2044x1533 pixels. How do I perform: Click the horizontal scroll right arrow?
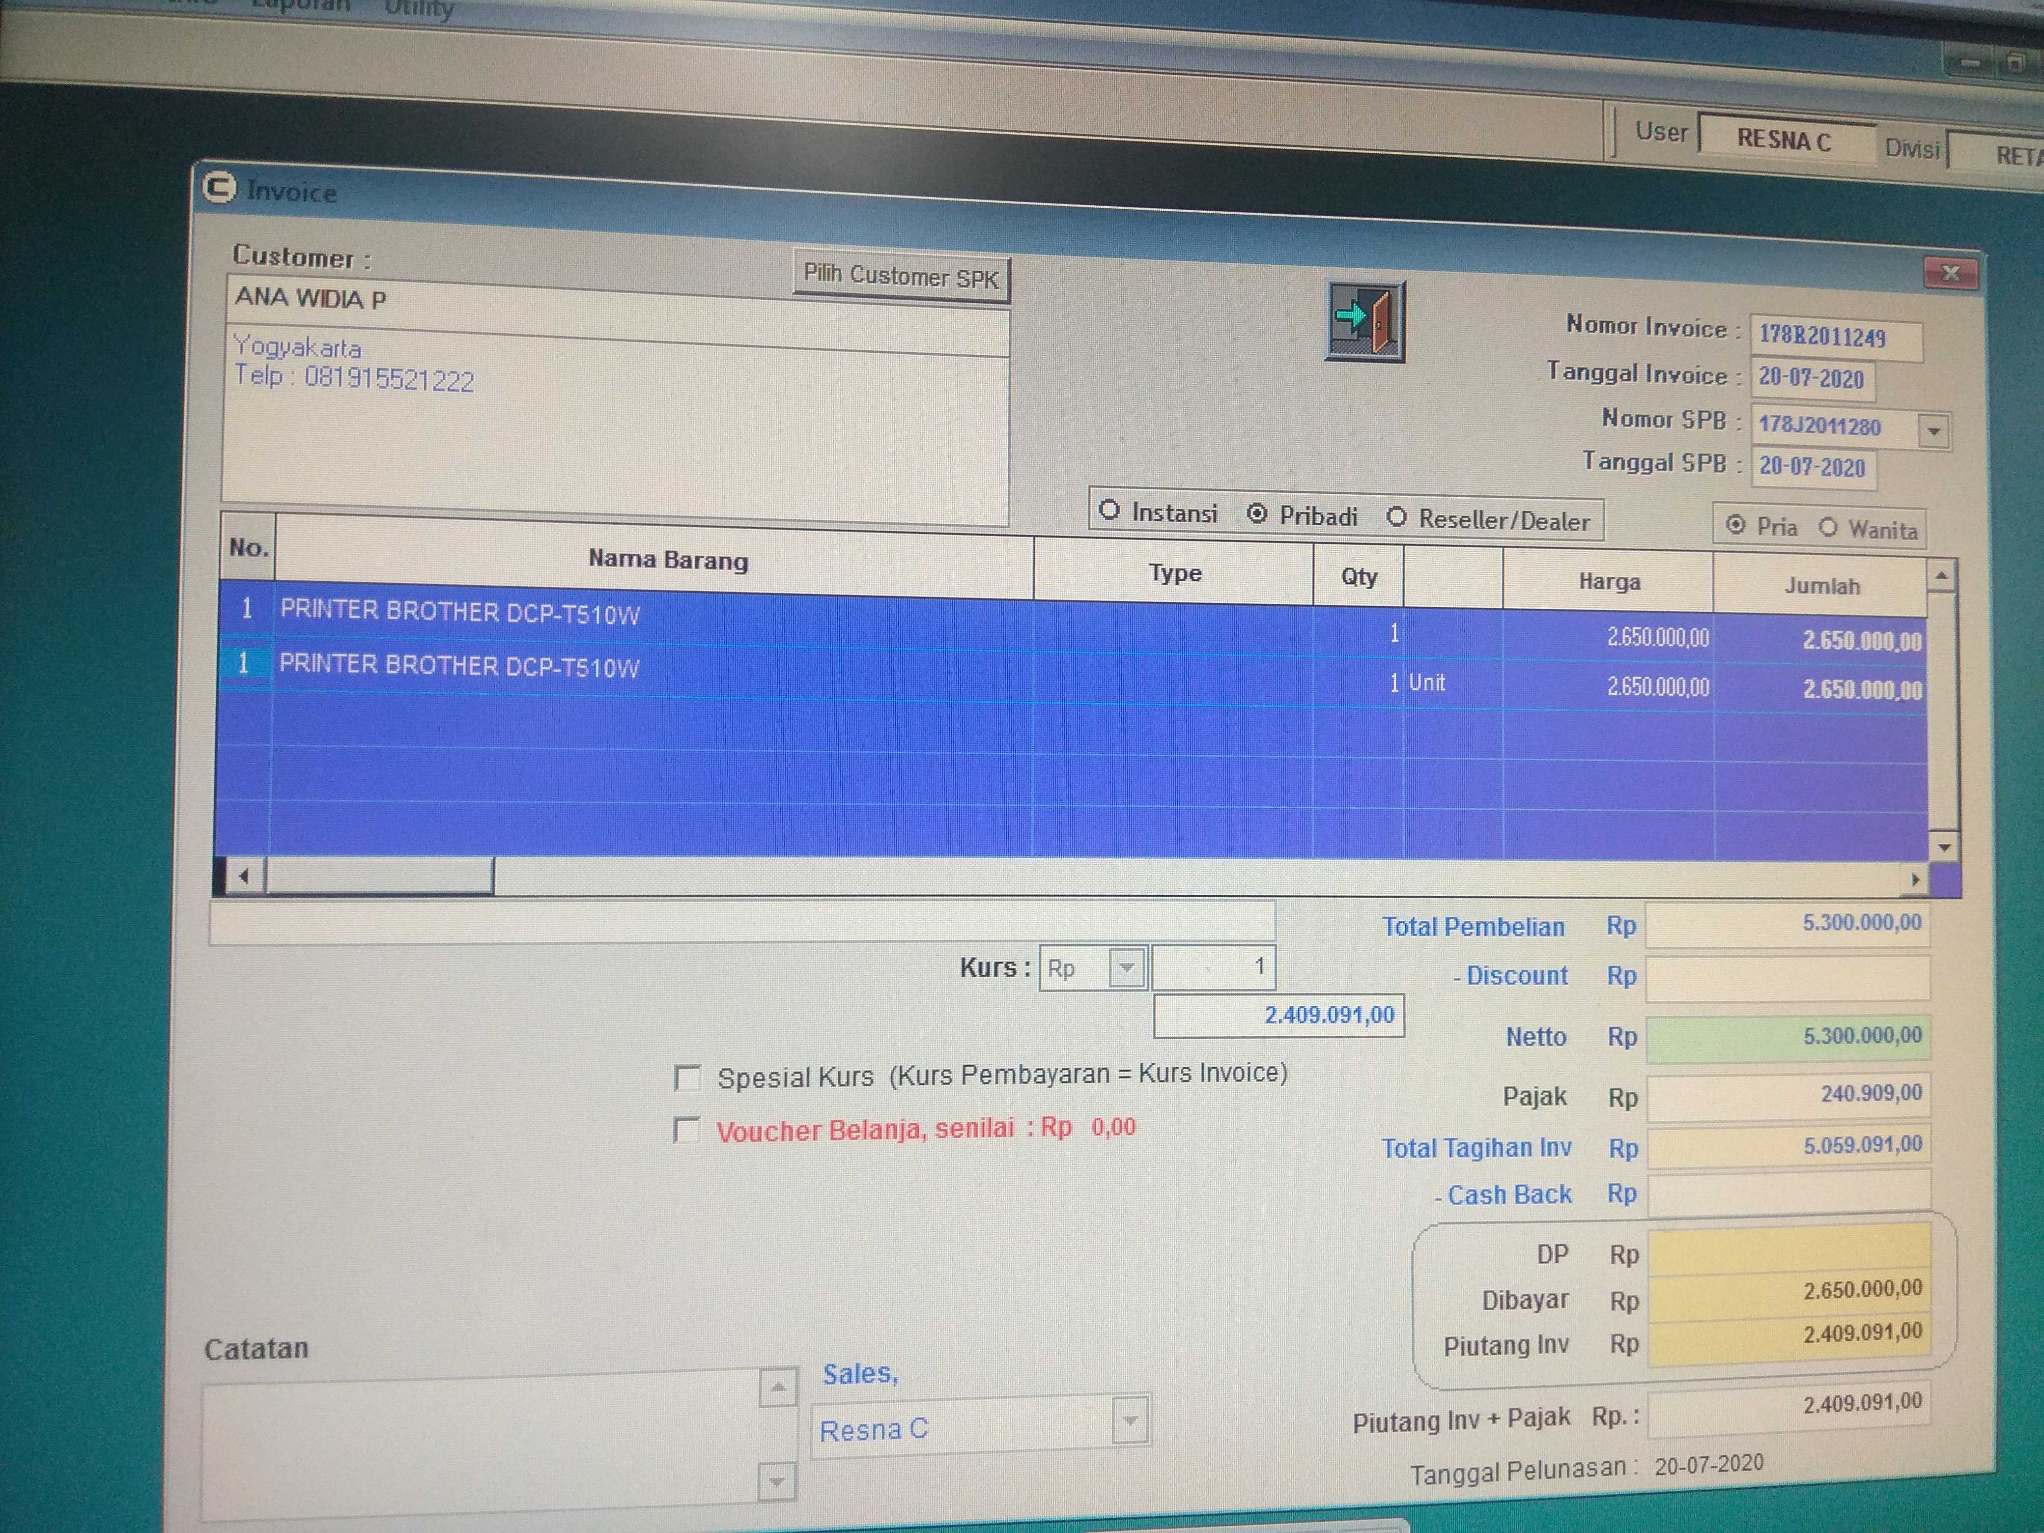[x=1915, y=880]
